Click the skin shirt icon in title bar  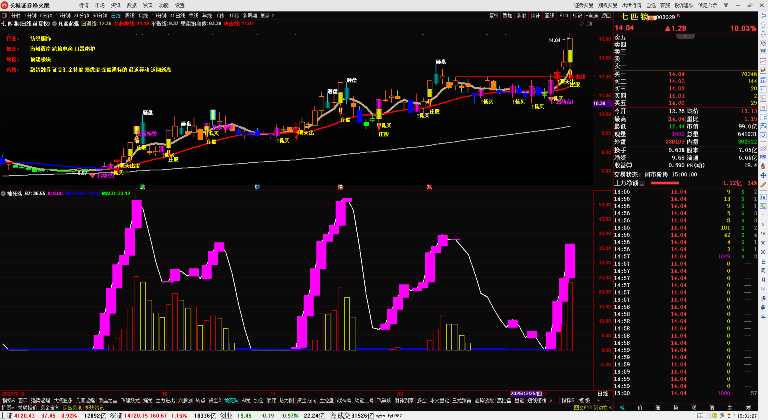(726, 5)
